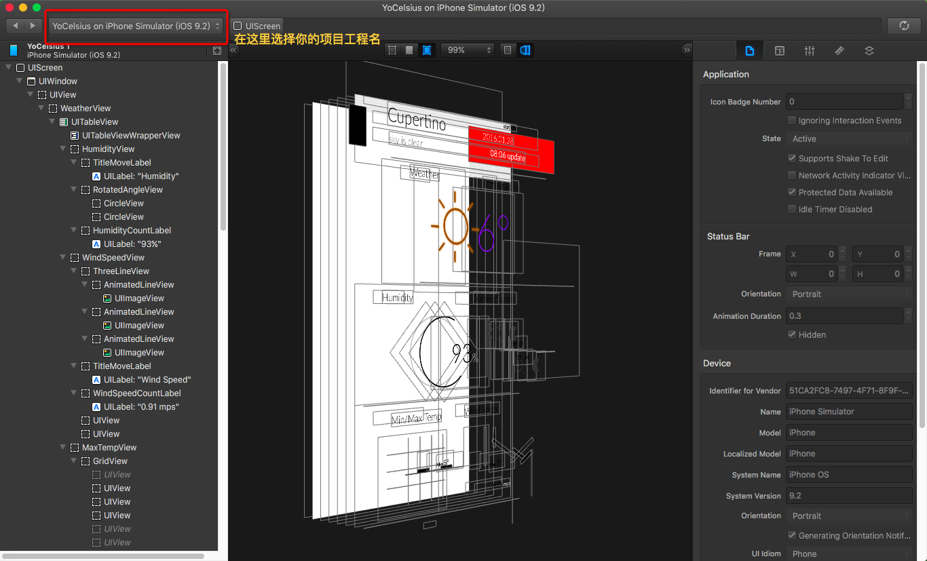This screenshot has width=927, height=561.
Task: Click the device Name field iPhone Simulator
Action: click(x=849, y=412)
